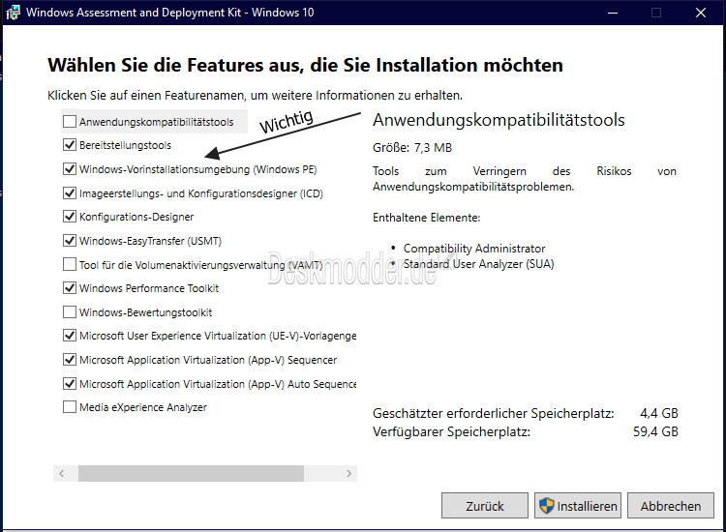This screenshot has height=532, width=726.
Task: Select the Konfigurations-Designer feature name
Action: 136,217
